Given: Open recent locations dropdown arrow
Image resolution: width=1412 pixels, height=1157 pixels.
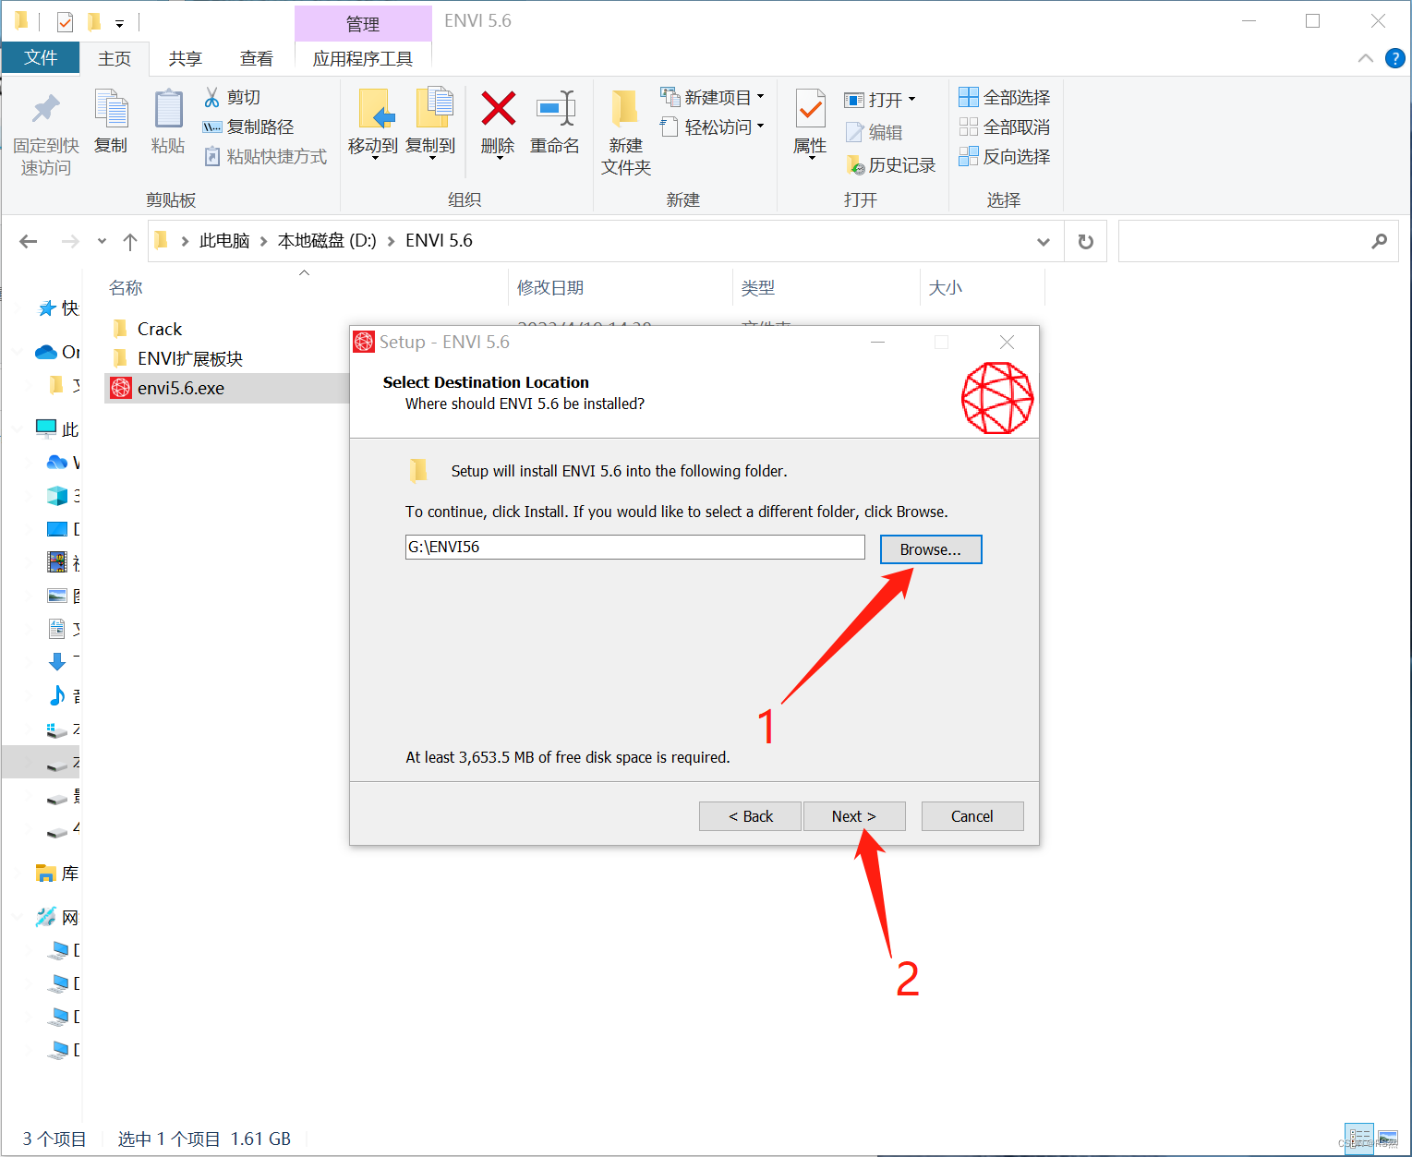Looking at the screenshot, I should 102,241.
